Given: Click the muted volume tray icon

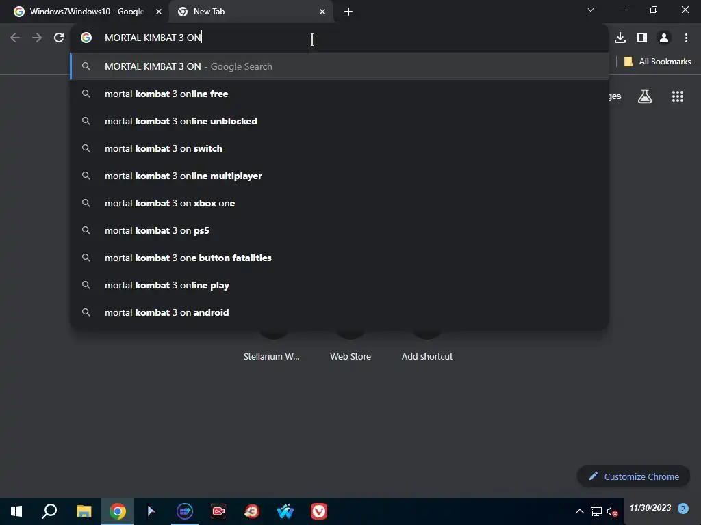Looking at the screenshot, I should pos(613,511).
